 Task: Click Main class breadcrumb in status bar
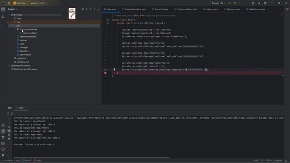tap(26, 161)
